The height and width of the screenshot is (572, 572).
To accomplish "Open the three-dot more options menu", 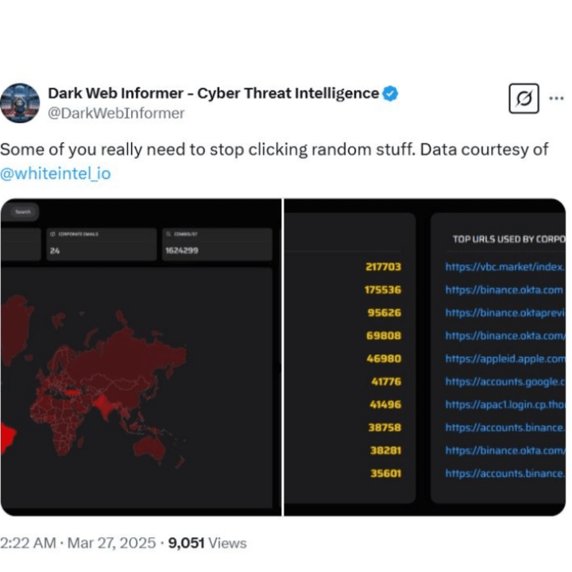I will click(x=555, y=99).
